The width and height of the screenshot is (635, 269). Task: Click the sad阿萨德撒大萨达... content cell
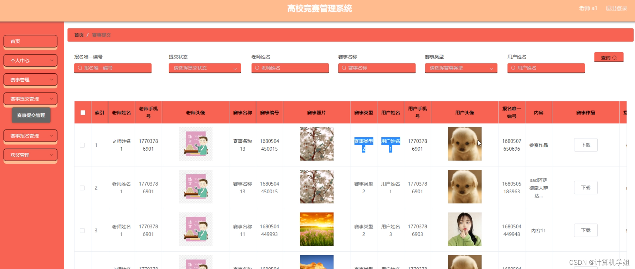[x=538, y=188]
